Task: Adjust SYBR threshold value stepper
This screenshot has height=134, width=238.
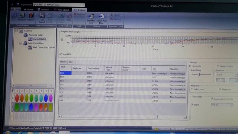Action: point(232,105)
